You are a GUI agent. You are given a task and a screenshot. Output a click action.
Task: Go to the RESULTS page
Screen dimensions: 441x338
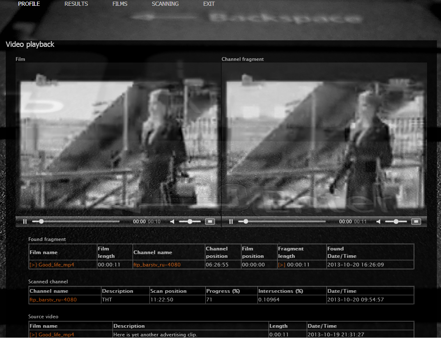pyautogui.click(x=76, y=4)
